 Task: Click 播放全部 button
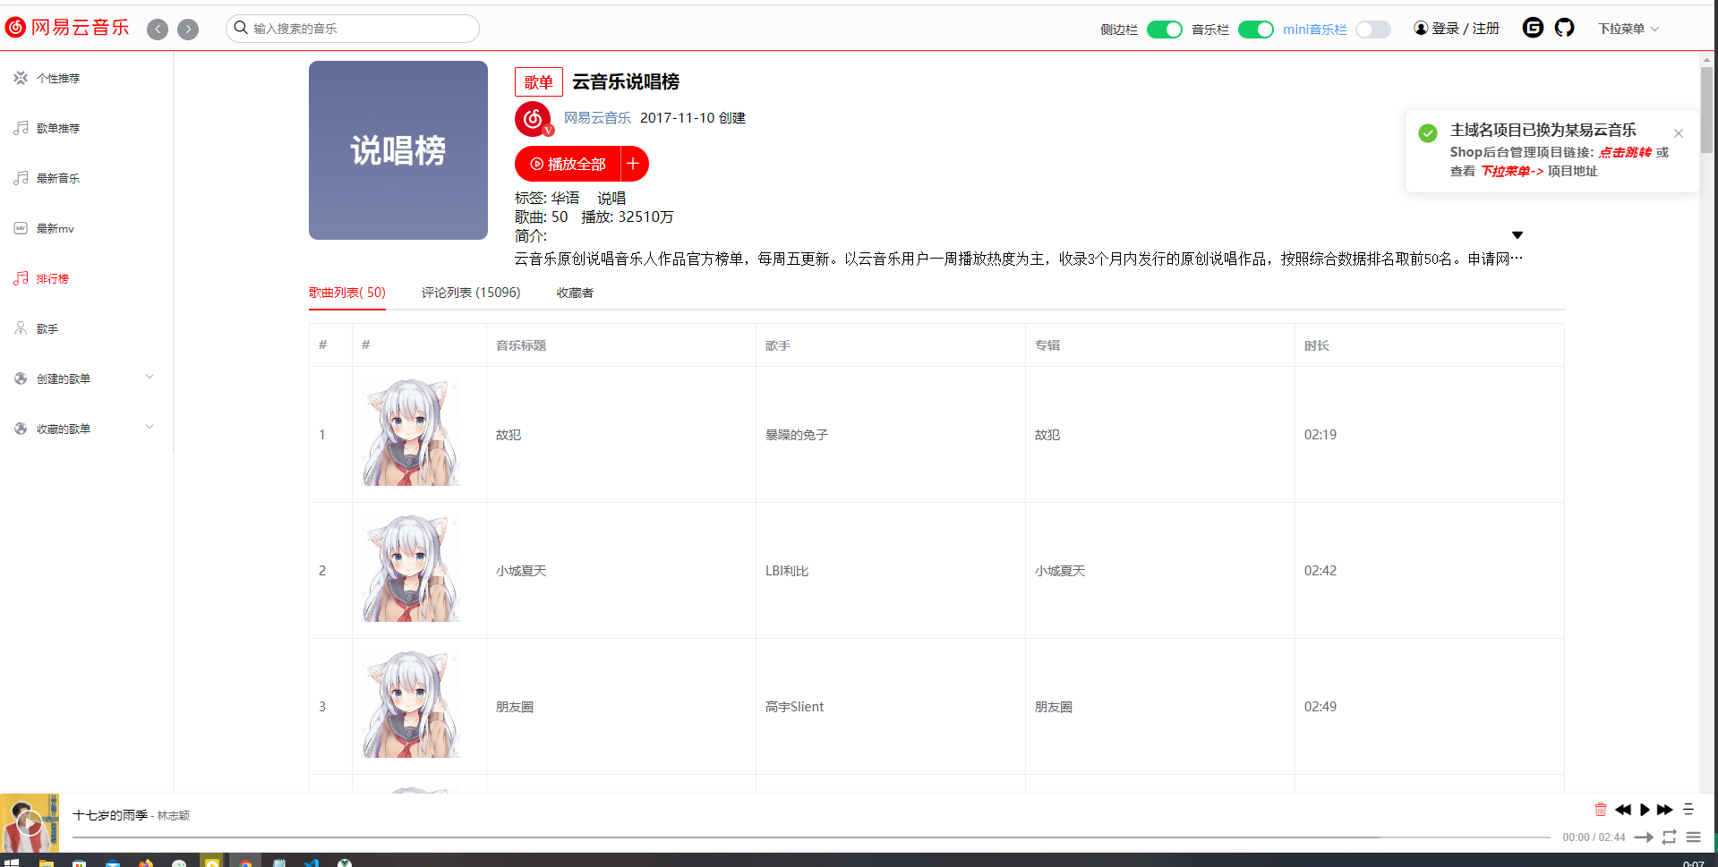pyautogui.click(x=568, y=164)
